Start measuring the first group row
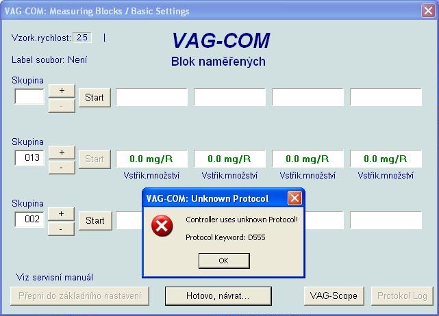Screen dimensions: 439x316 pos(95,97)
